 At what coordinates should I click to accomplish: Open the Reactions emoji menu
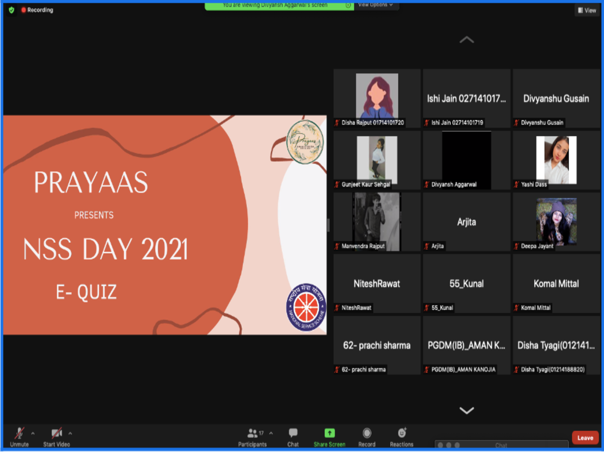(402, 433)
